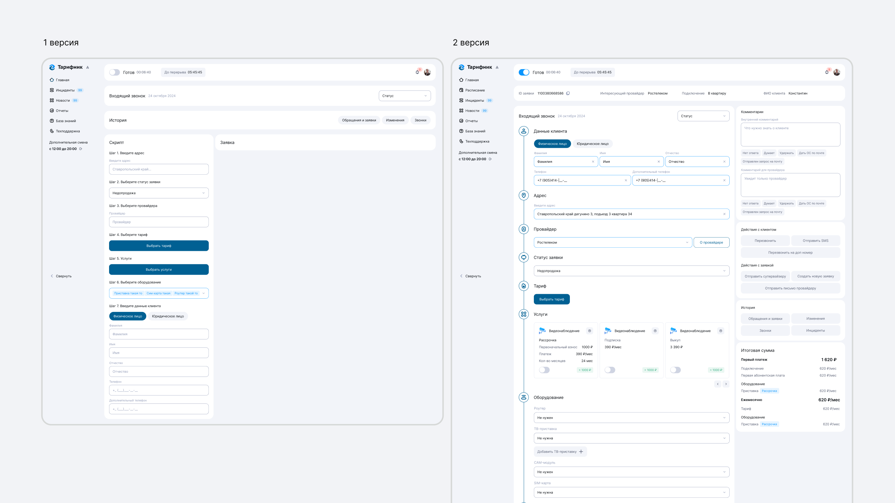The height and width of the screenshot is (503, 895).
Task: Click the plus icon on Добавить ТВ-приставку
Action: 581,452
